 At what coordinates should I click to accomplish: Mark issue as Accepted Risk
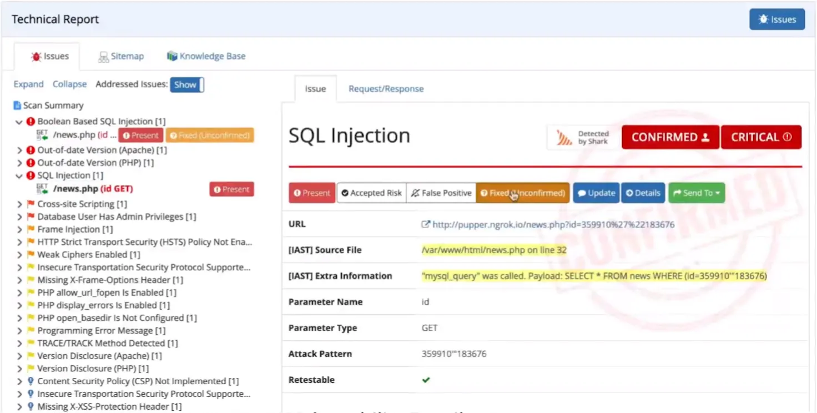(x=371, y=193)
